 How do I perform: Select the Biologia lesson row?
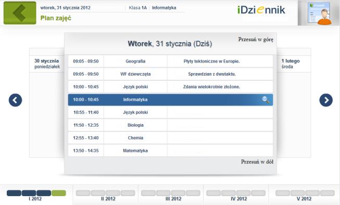(x=170, y=125)
